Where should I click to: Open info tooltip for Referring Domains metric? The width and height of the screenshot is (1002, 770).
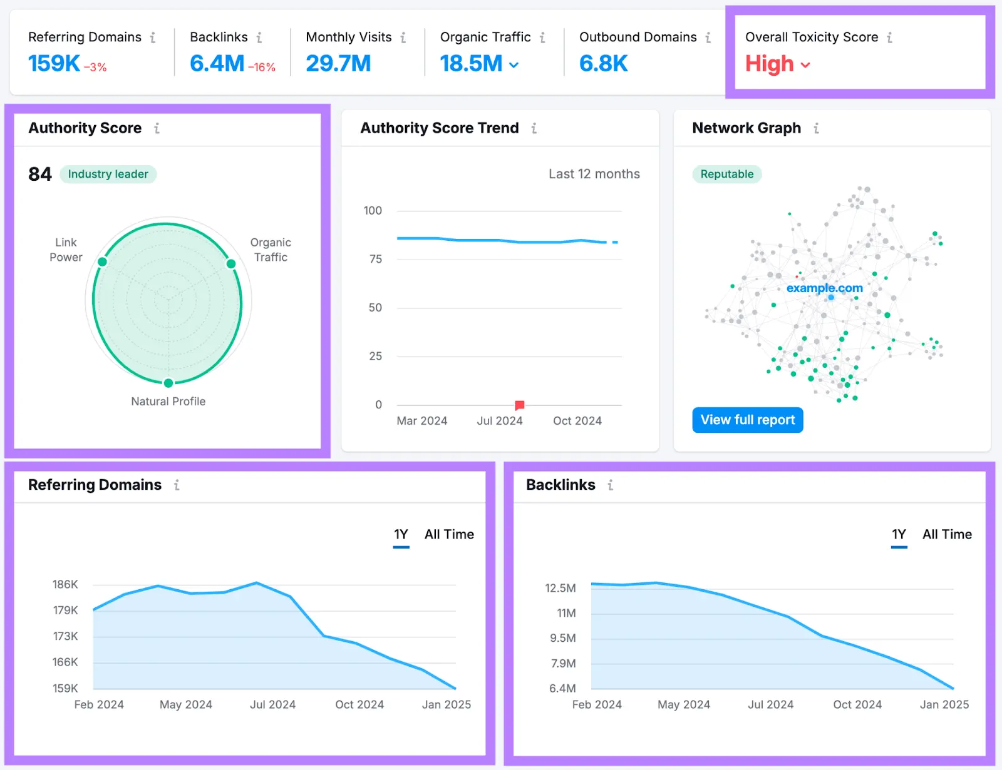point(154,37)
